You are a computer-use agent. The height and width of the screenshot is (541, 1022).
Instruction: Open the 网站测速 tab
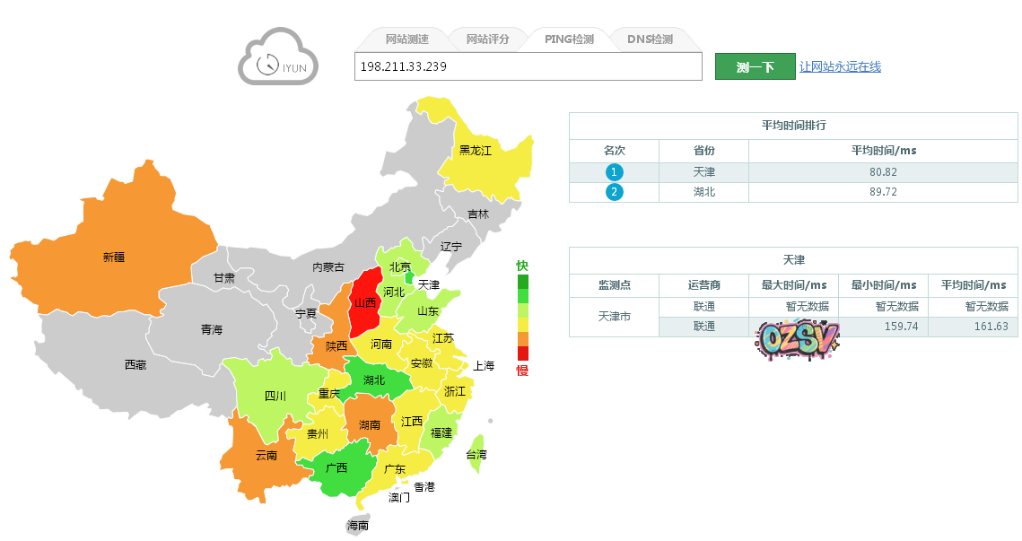click(x=406, y=39)
